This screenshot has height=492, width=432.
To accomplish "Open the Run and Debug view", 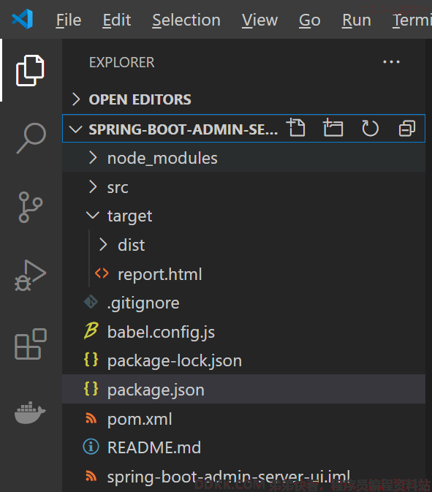I will pos(31,275).
